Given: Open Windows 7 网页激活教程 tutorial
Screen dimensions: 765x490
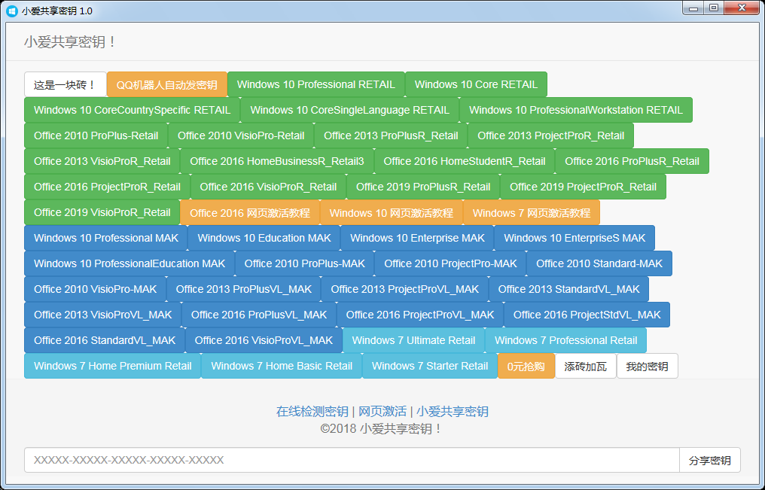Looking at the screenshot, I should (531, 213).
